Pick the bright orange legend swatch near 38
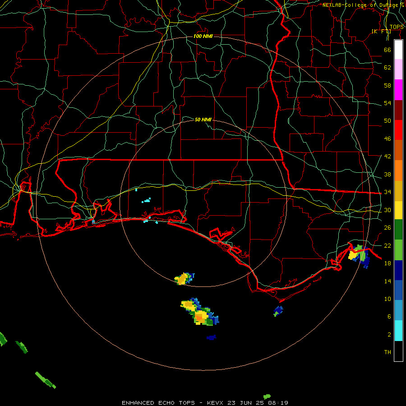 coord(398,171)
